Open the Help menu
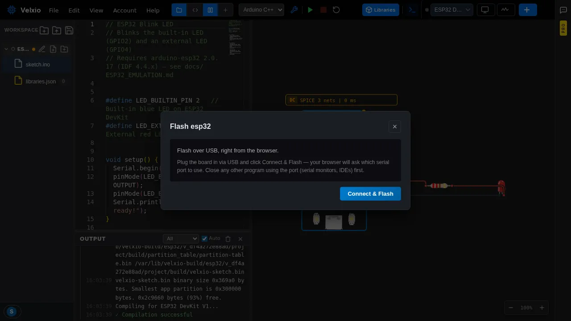Viewport: 571px width, 321px height. coord(153,10)
